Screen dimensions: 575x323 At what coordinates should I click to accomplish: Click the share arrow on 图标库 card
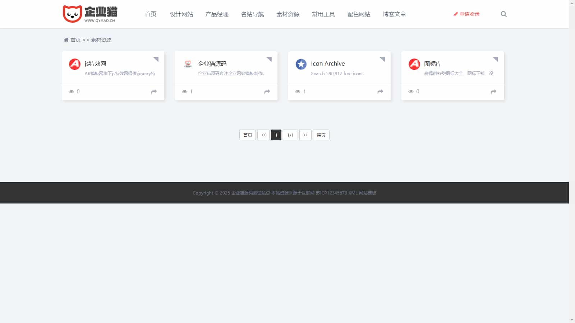pos(493,92)
